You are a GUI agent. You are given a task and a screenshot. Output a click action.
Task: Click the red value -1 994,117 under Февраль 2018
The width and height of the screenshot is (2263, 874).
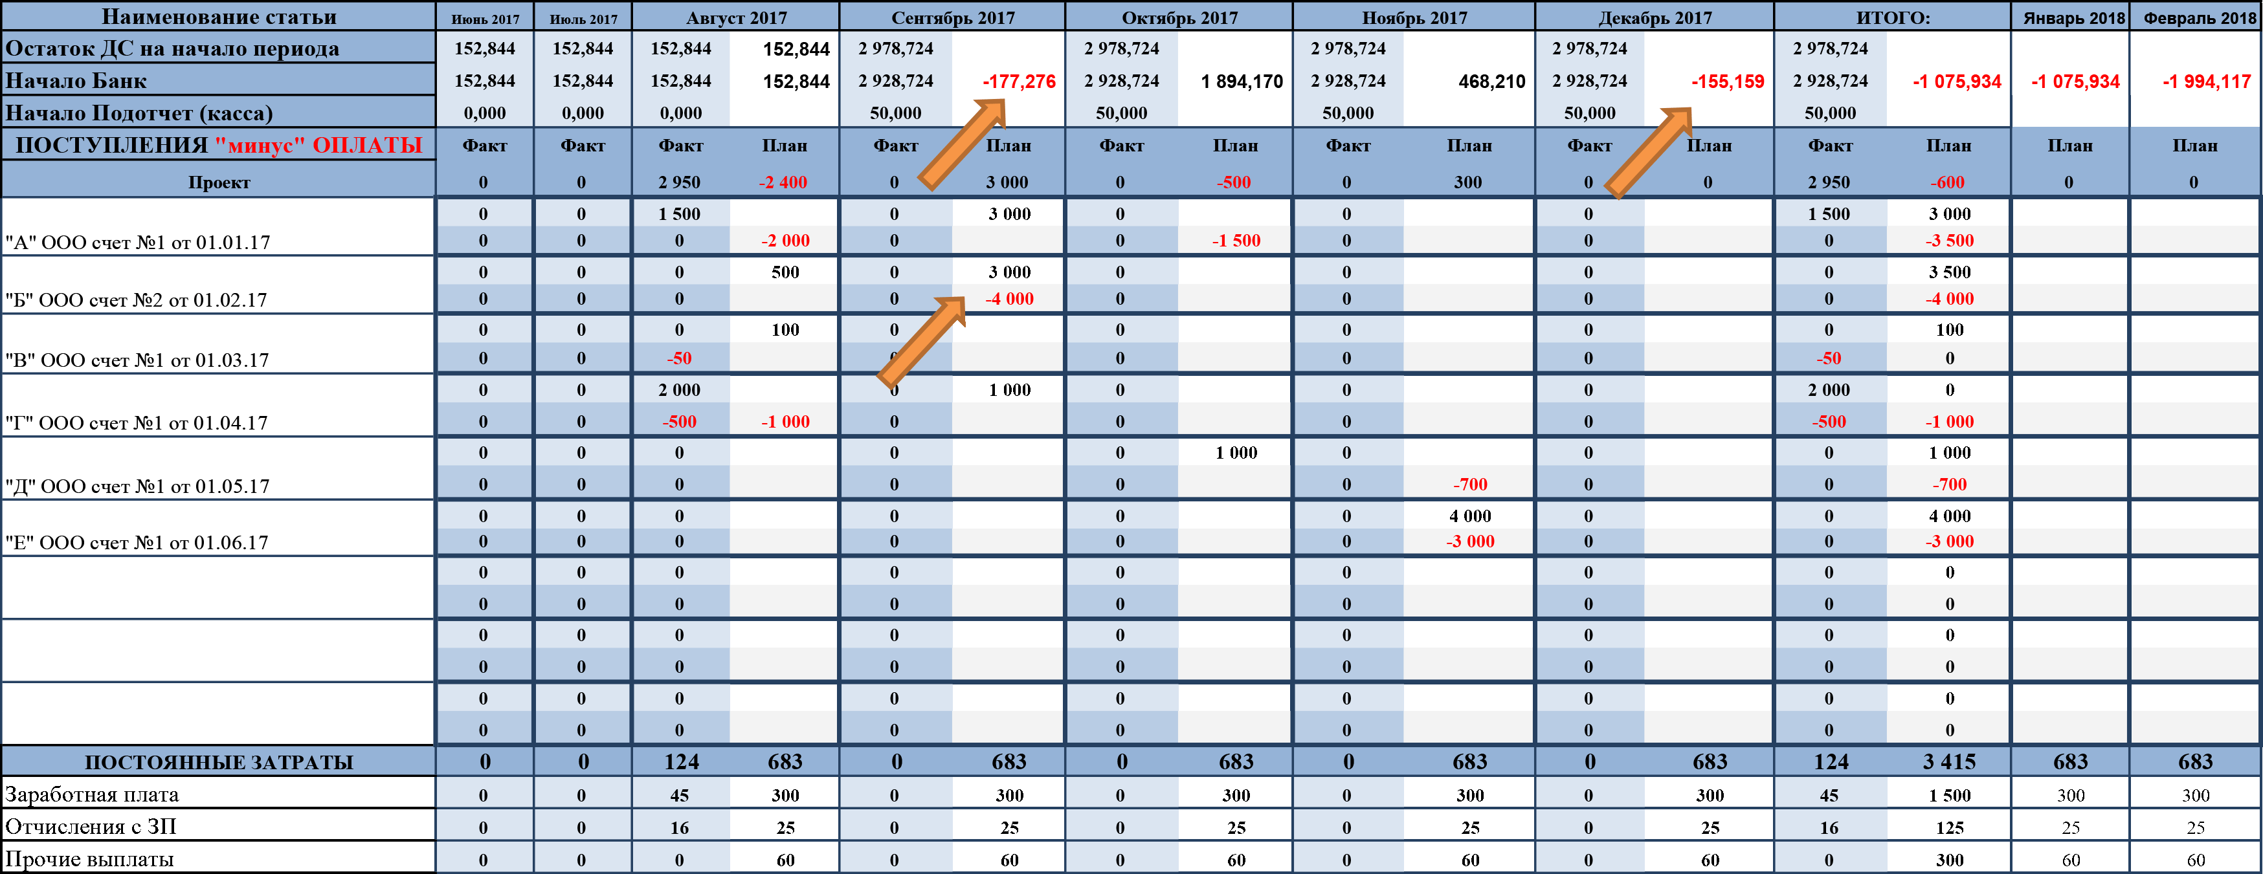pyautogui.click(x=2206, y=82)
